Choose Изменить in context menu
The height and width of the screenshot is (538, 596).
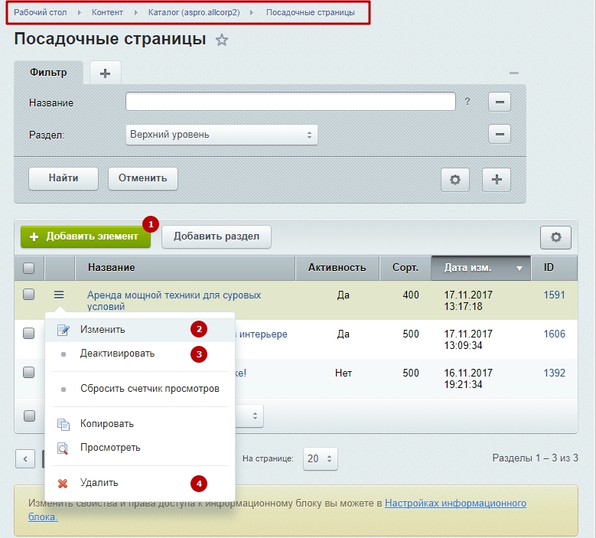[140, 330]
